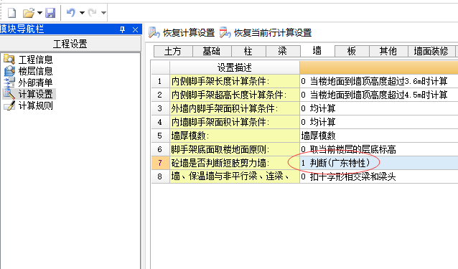The image size is (458, 269).
Task: Click 墙、保温墙与非平行梁 description cell
Action: [x=235, y=176]
